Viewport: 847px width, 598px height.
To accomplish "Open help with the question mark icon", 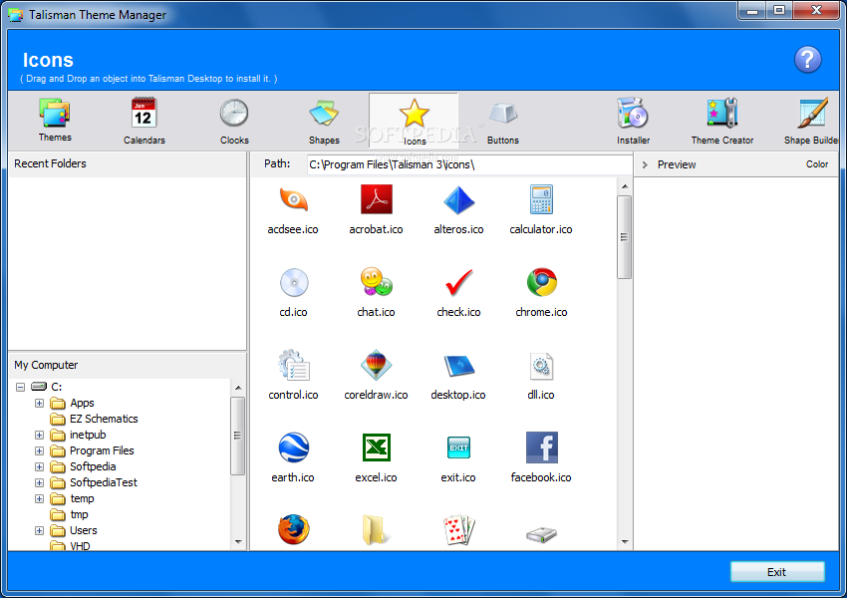I will pos(807,60).
